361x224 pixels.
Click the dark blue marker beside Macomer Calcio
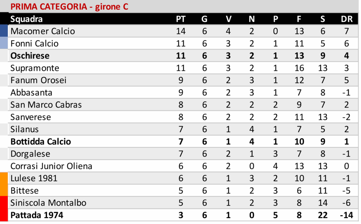4,31
